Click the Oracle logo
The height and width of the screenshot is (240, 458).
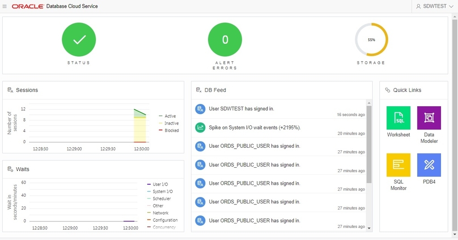tap(28, 6)
